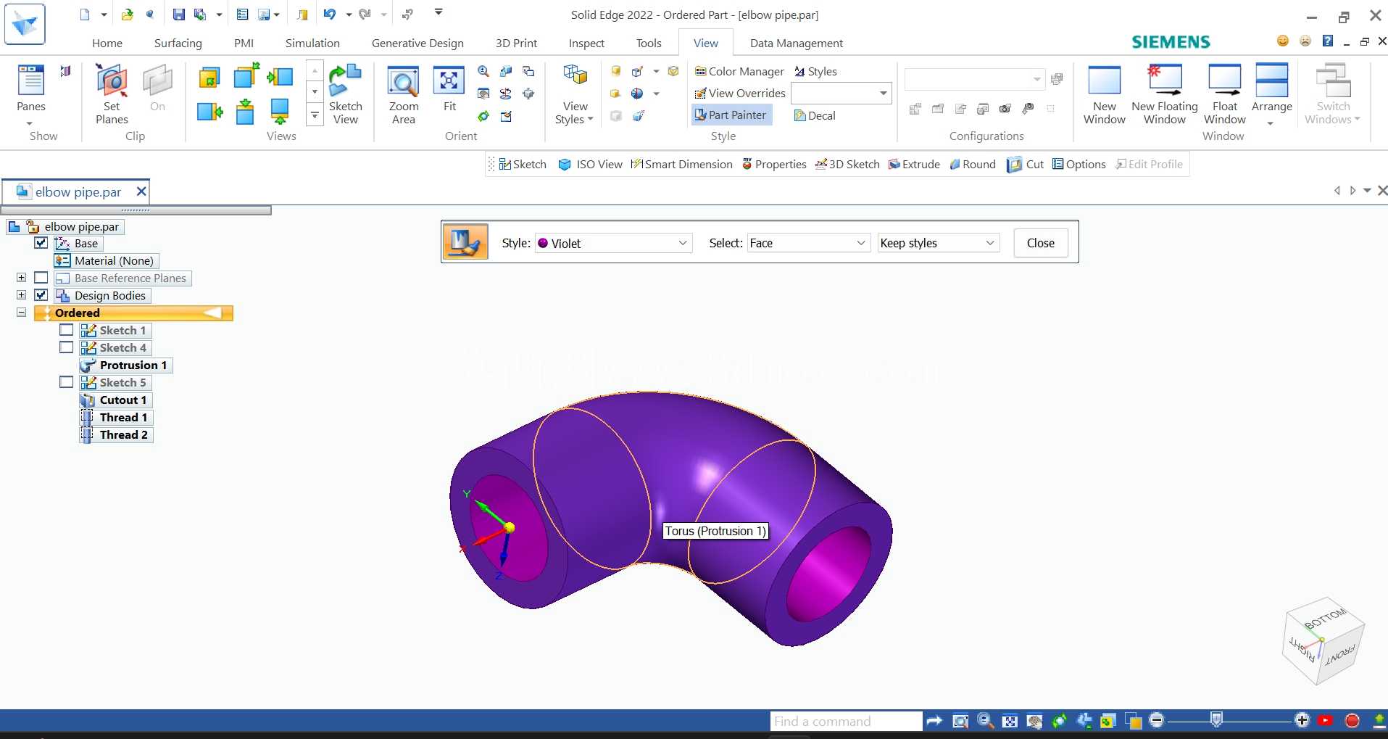The width and height of the screenshot is (1388, 739).
Task: Click the Find a command search box
Action: click(x=846, y=721)
